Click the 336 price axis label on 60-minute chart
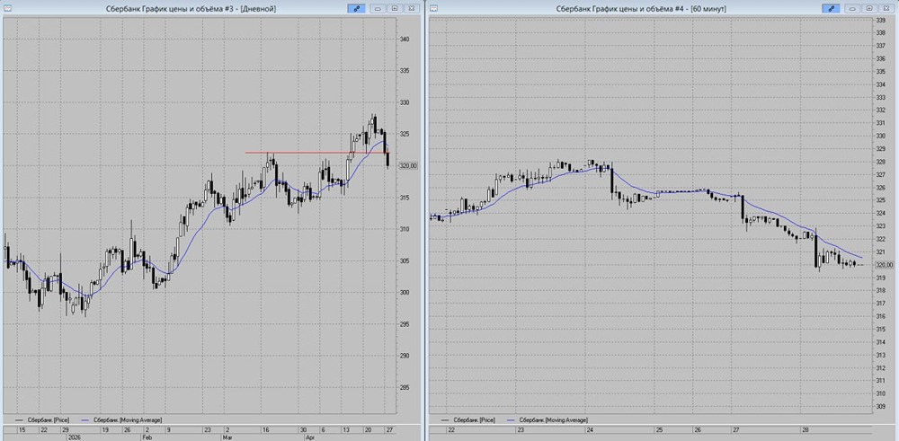 pos(881,58)
